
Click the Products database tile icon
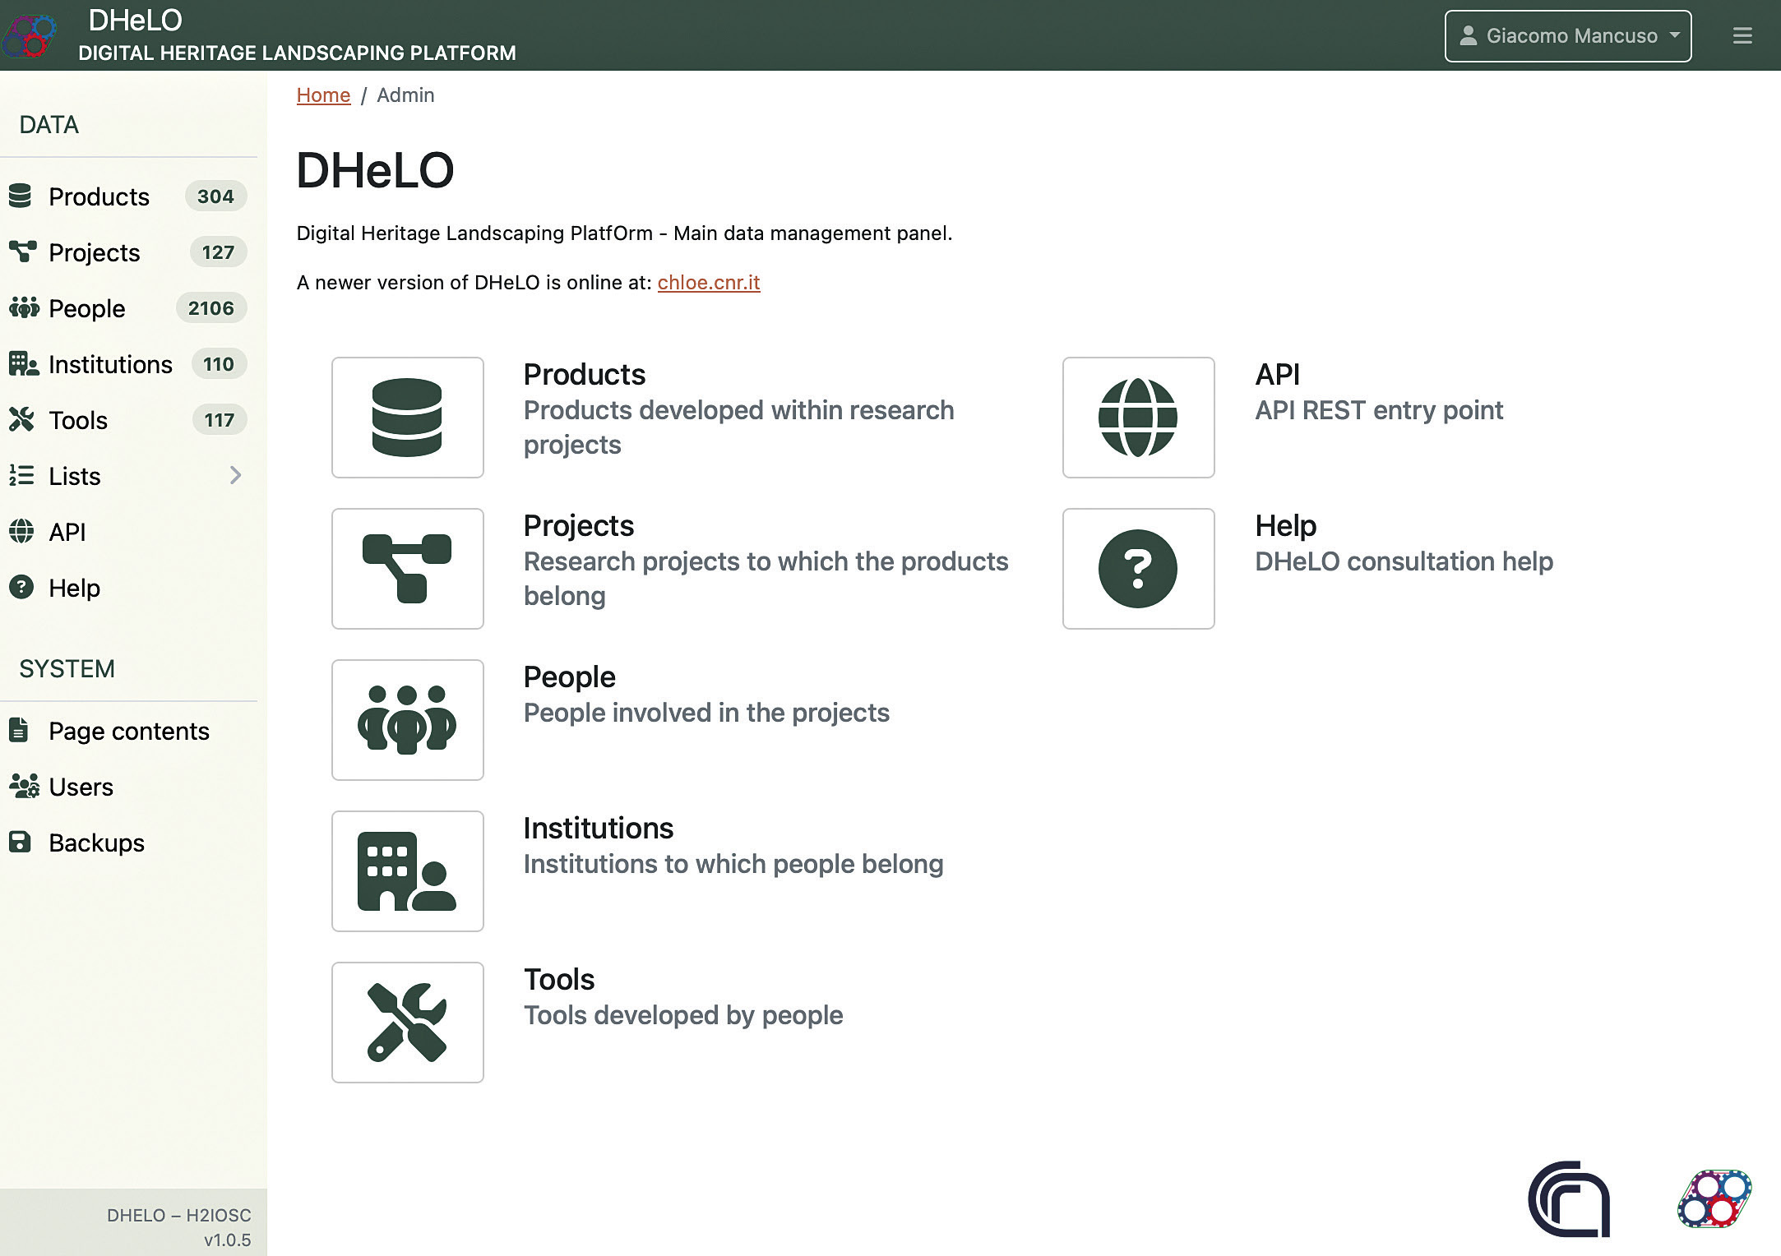tap(407, 418)
